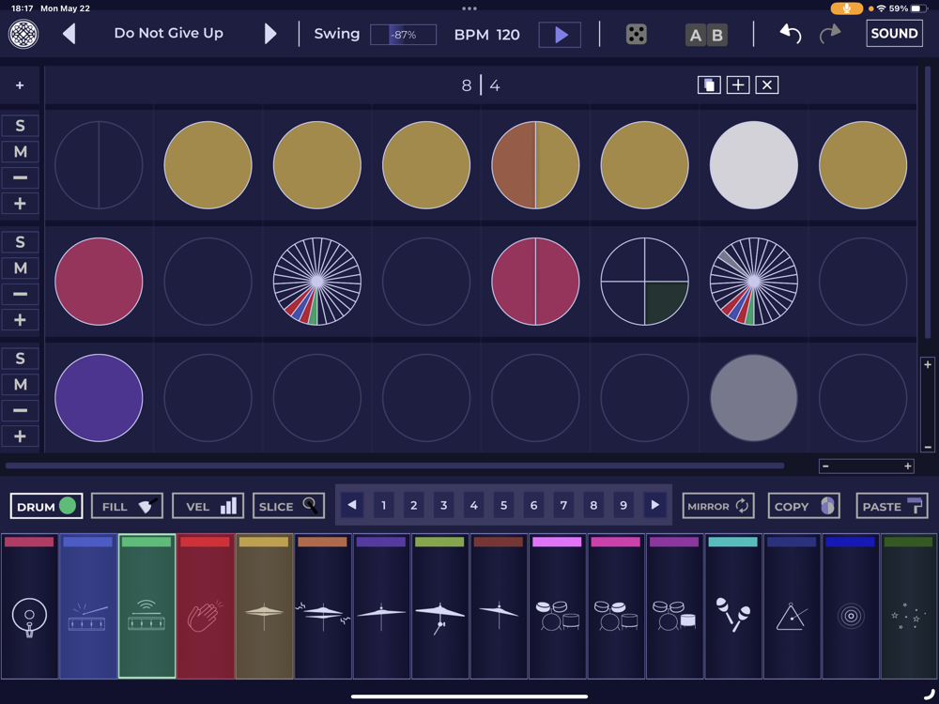
Task: Activate the SLICE tool
Action: point(288,507)
